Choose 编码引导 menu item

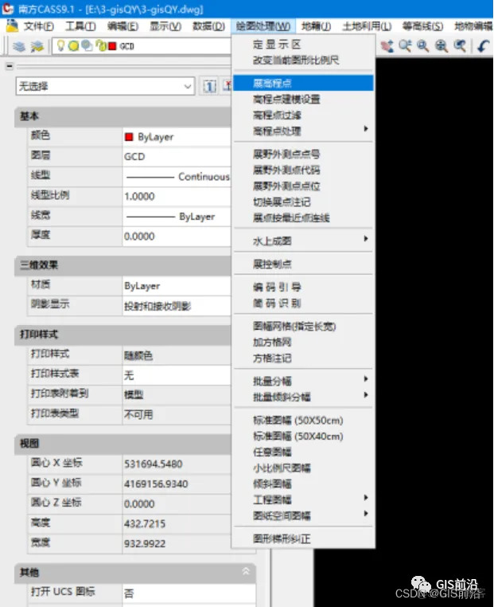[303, 288]
